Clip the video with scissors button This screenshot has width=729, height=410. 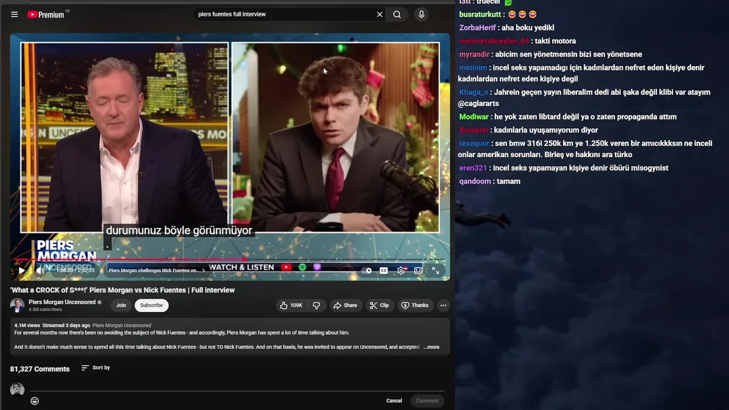[379, 305]
